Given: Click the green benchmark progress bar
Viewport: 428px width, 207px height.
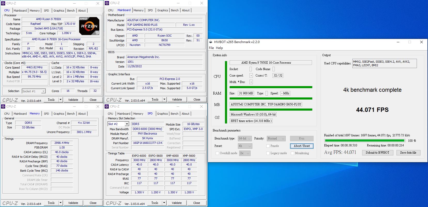Looking at the screenshot, I should [364, 140].
